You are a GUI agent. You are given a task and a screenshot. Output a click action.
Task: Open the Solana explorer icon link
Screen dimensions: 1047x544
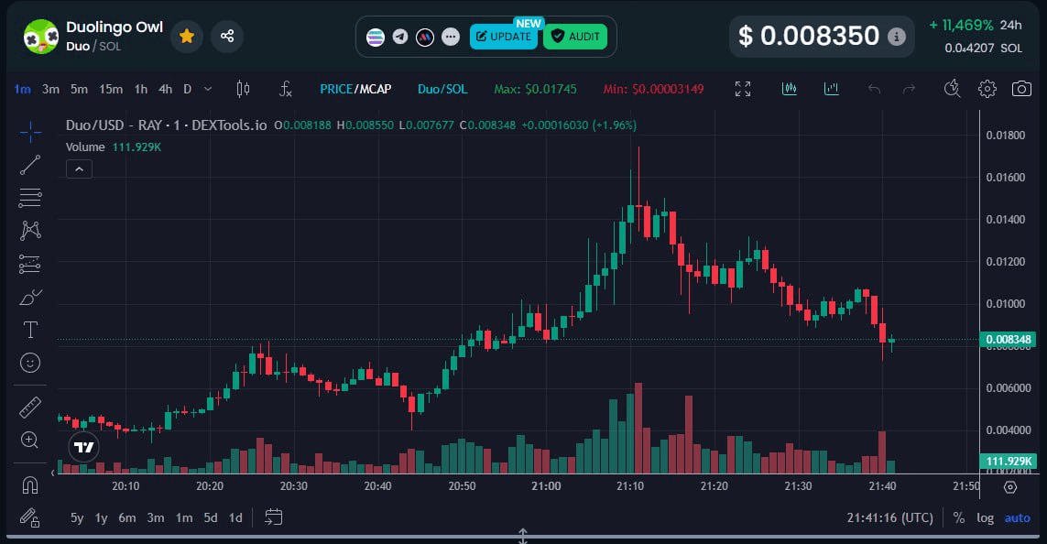[376, 37]
